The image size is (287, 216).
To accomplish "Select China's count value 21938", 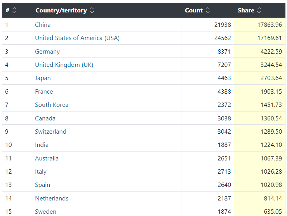I will tap(223, 25).
